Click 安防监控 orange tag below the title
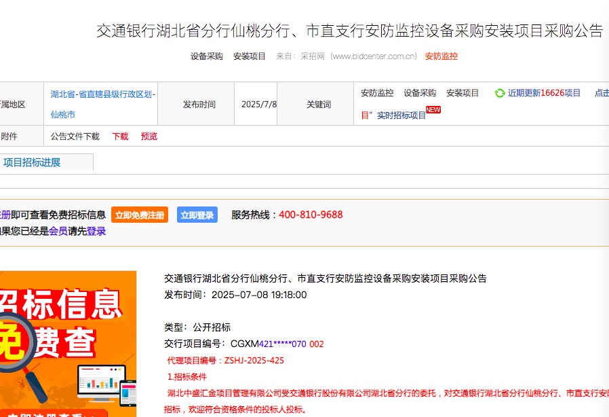The width and height of the screenshot is (609, 417). pyautogui.click(x=441, y=56)
